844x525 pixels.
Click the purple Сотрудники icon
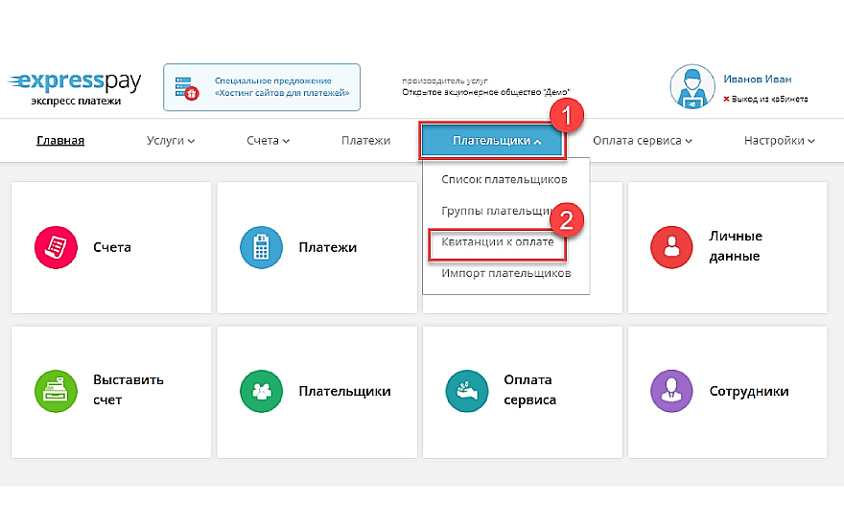(668, 390)
